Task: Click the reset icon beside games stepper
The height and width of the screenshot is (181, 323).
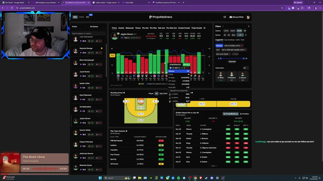Action: point(246,35)
